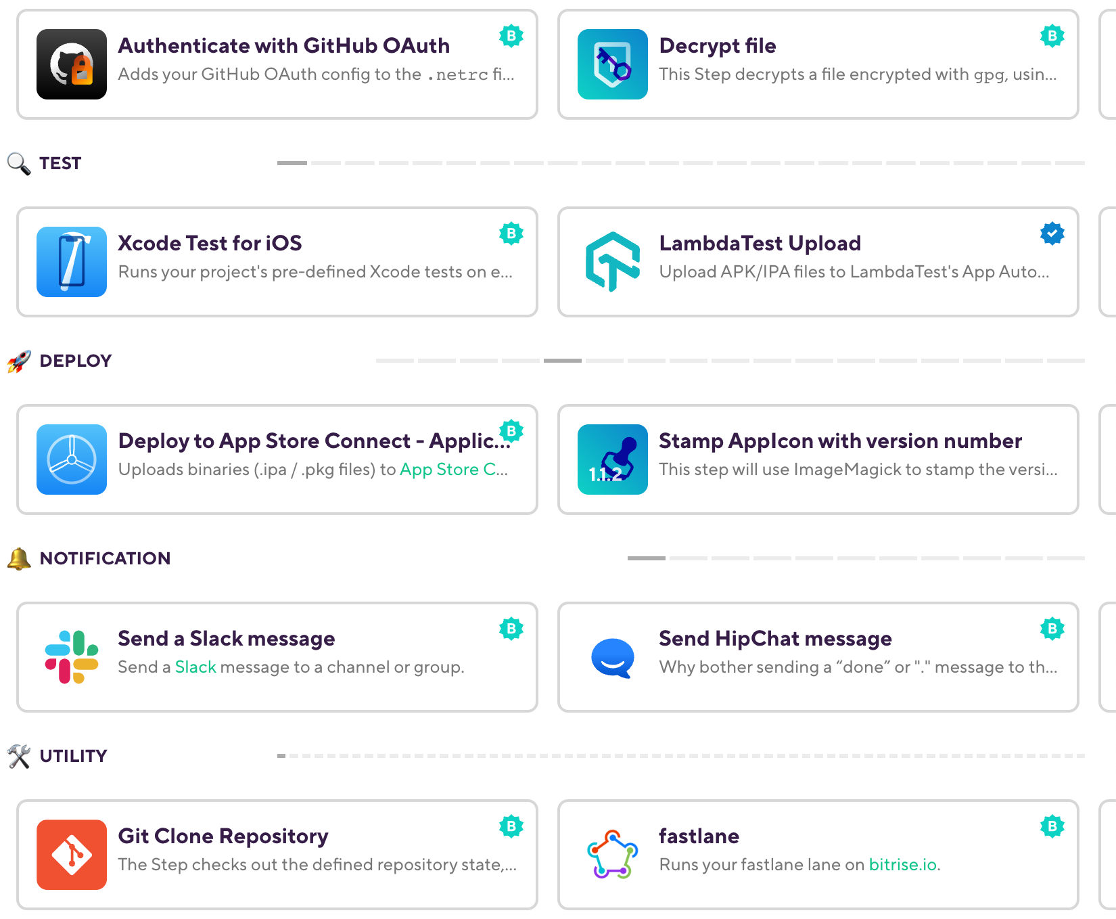Click the Slack logo icon

pyautogui.click(x=72, y=657)
